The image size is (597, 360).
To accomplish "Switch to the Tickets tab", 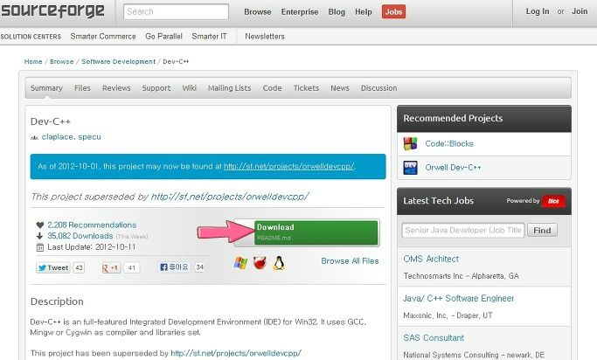I will click(x=306, y=88).
